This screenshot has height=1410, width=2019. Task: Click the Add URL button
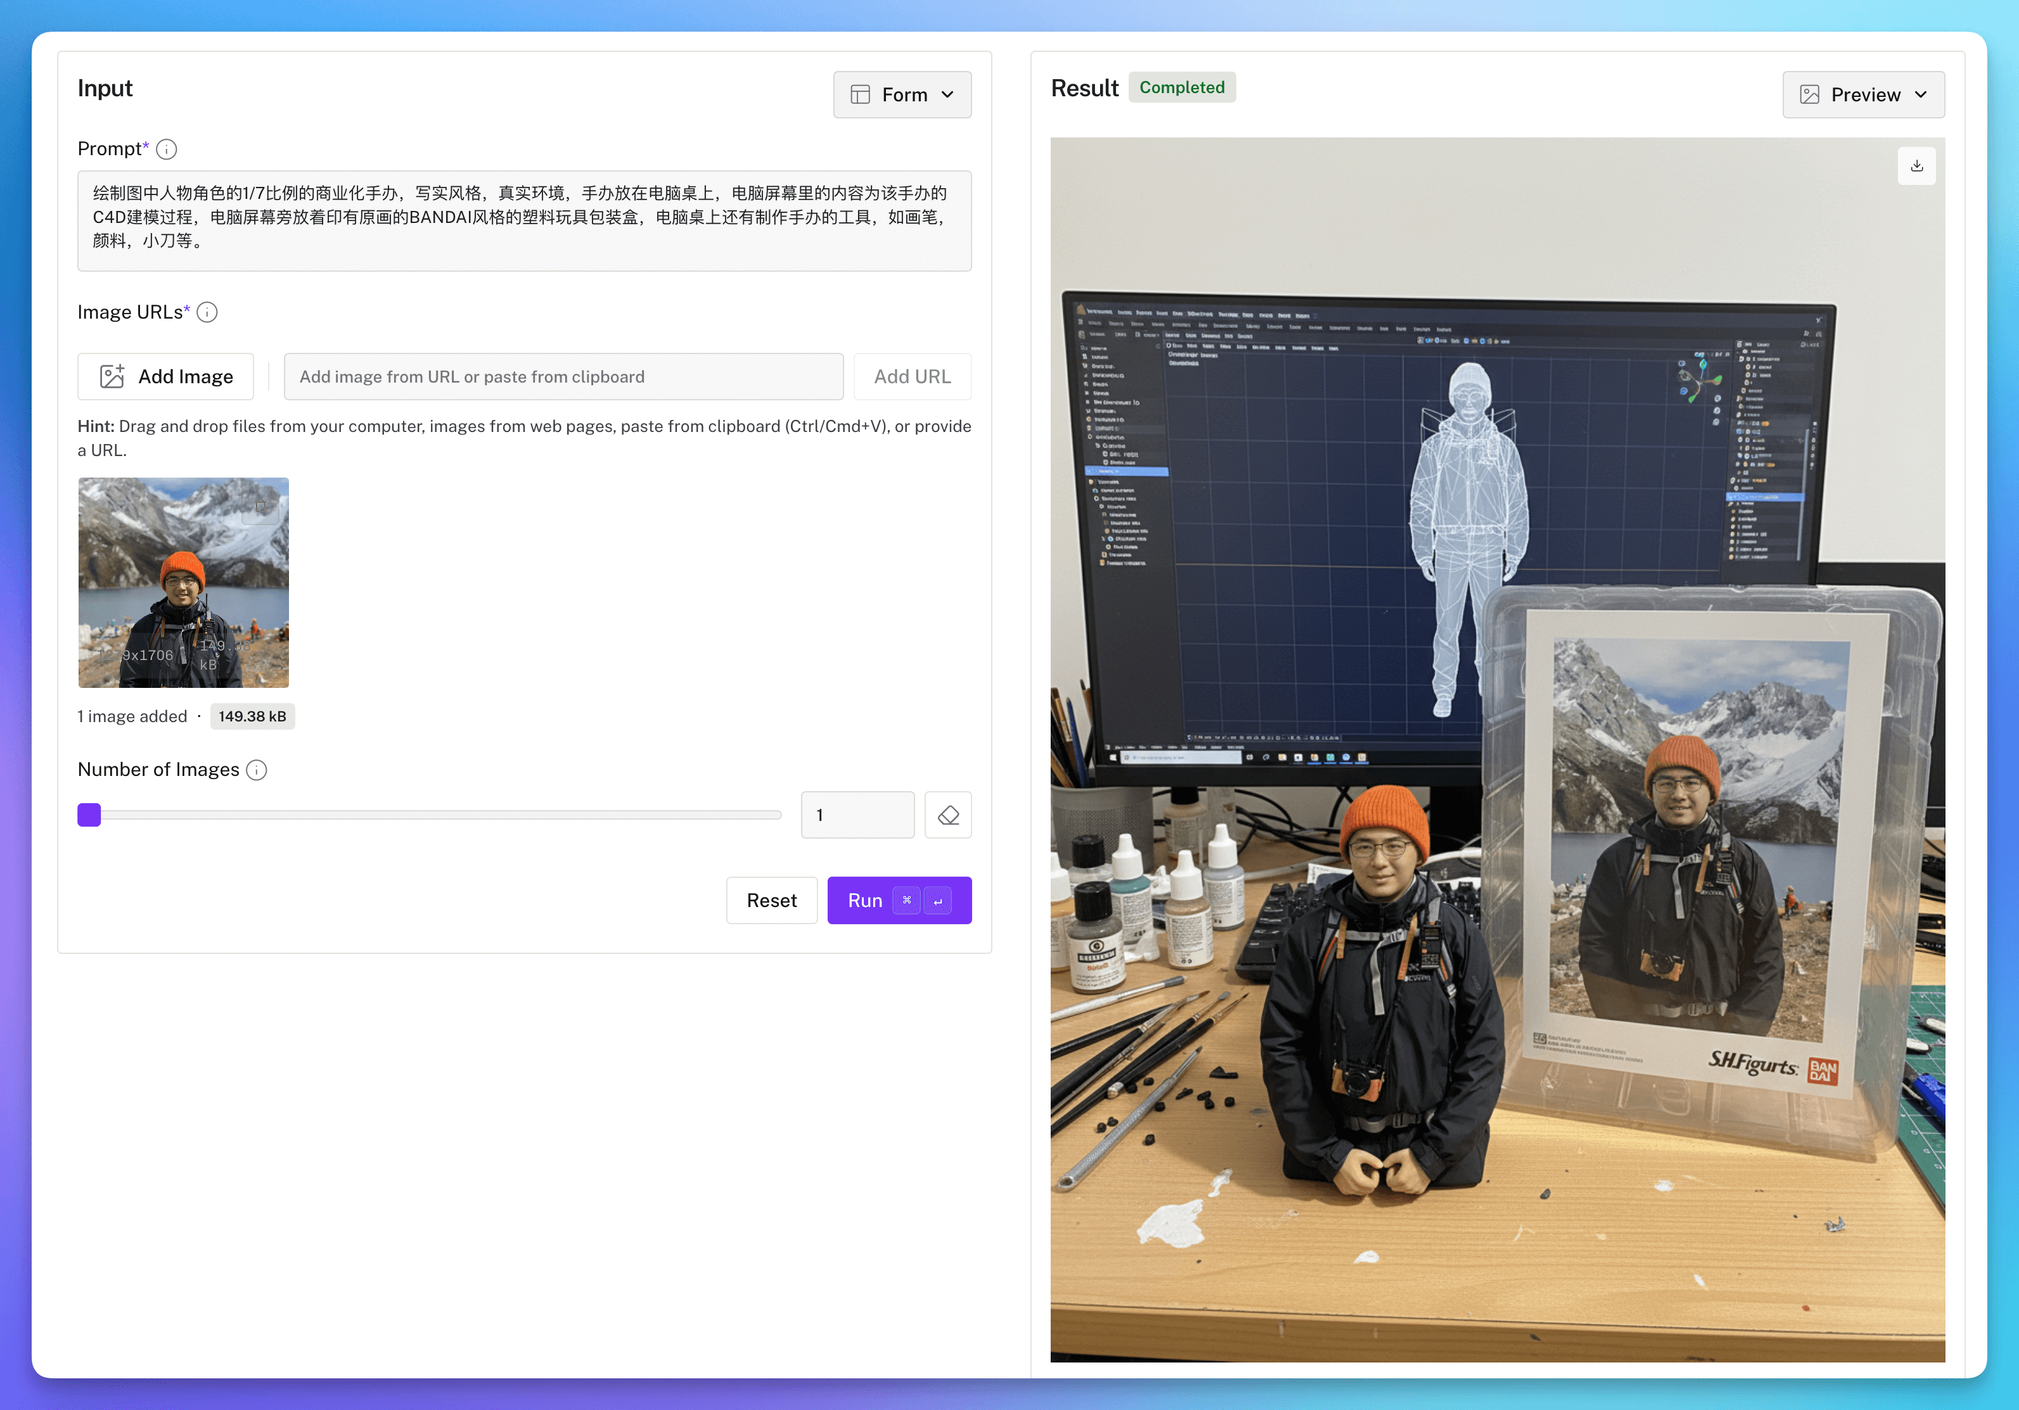click(912, 376)
